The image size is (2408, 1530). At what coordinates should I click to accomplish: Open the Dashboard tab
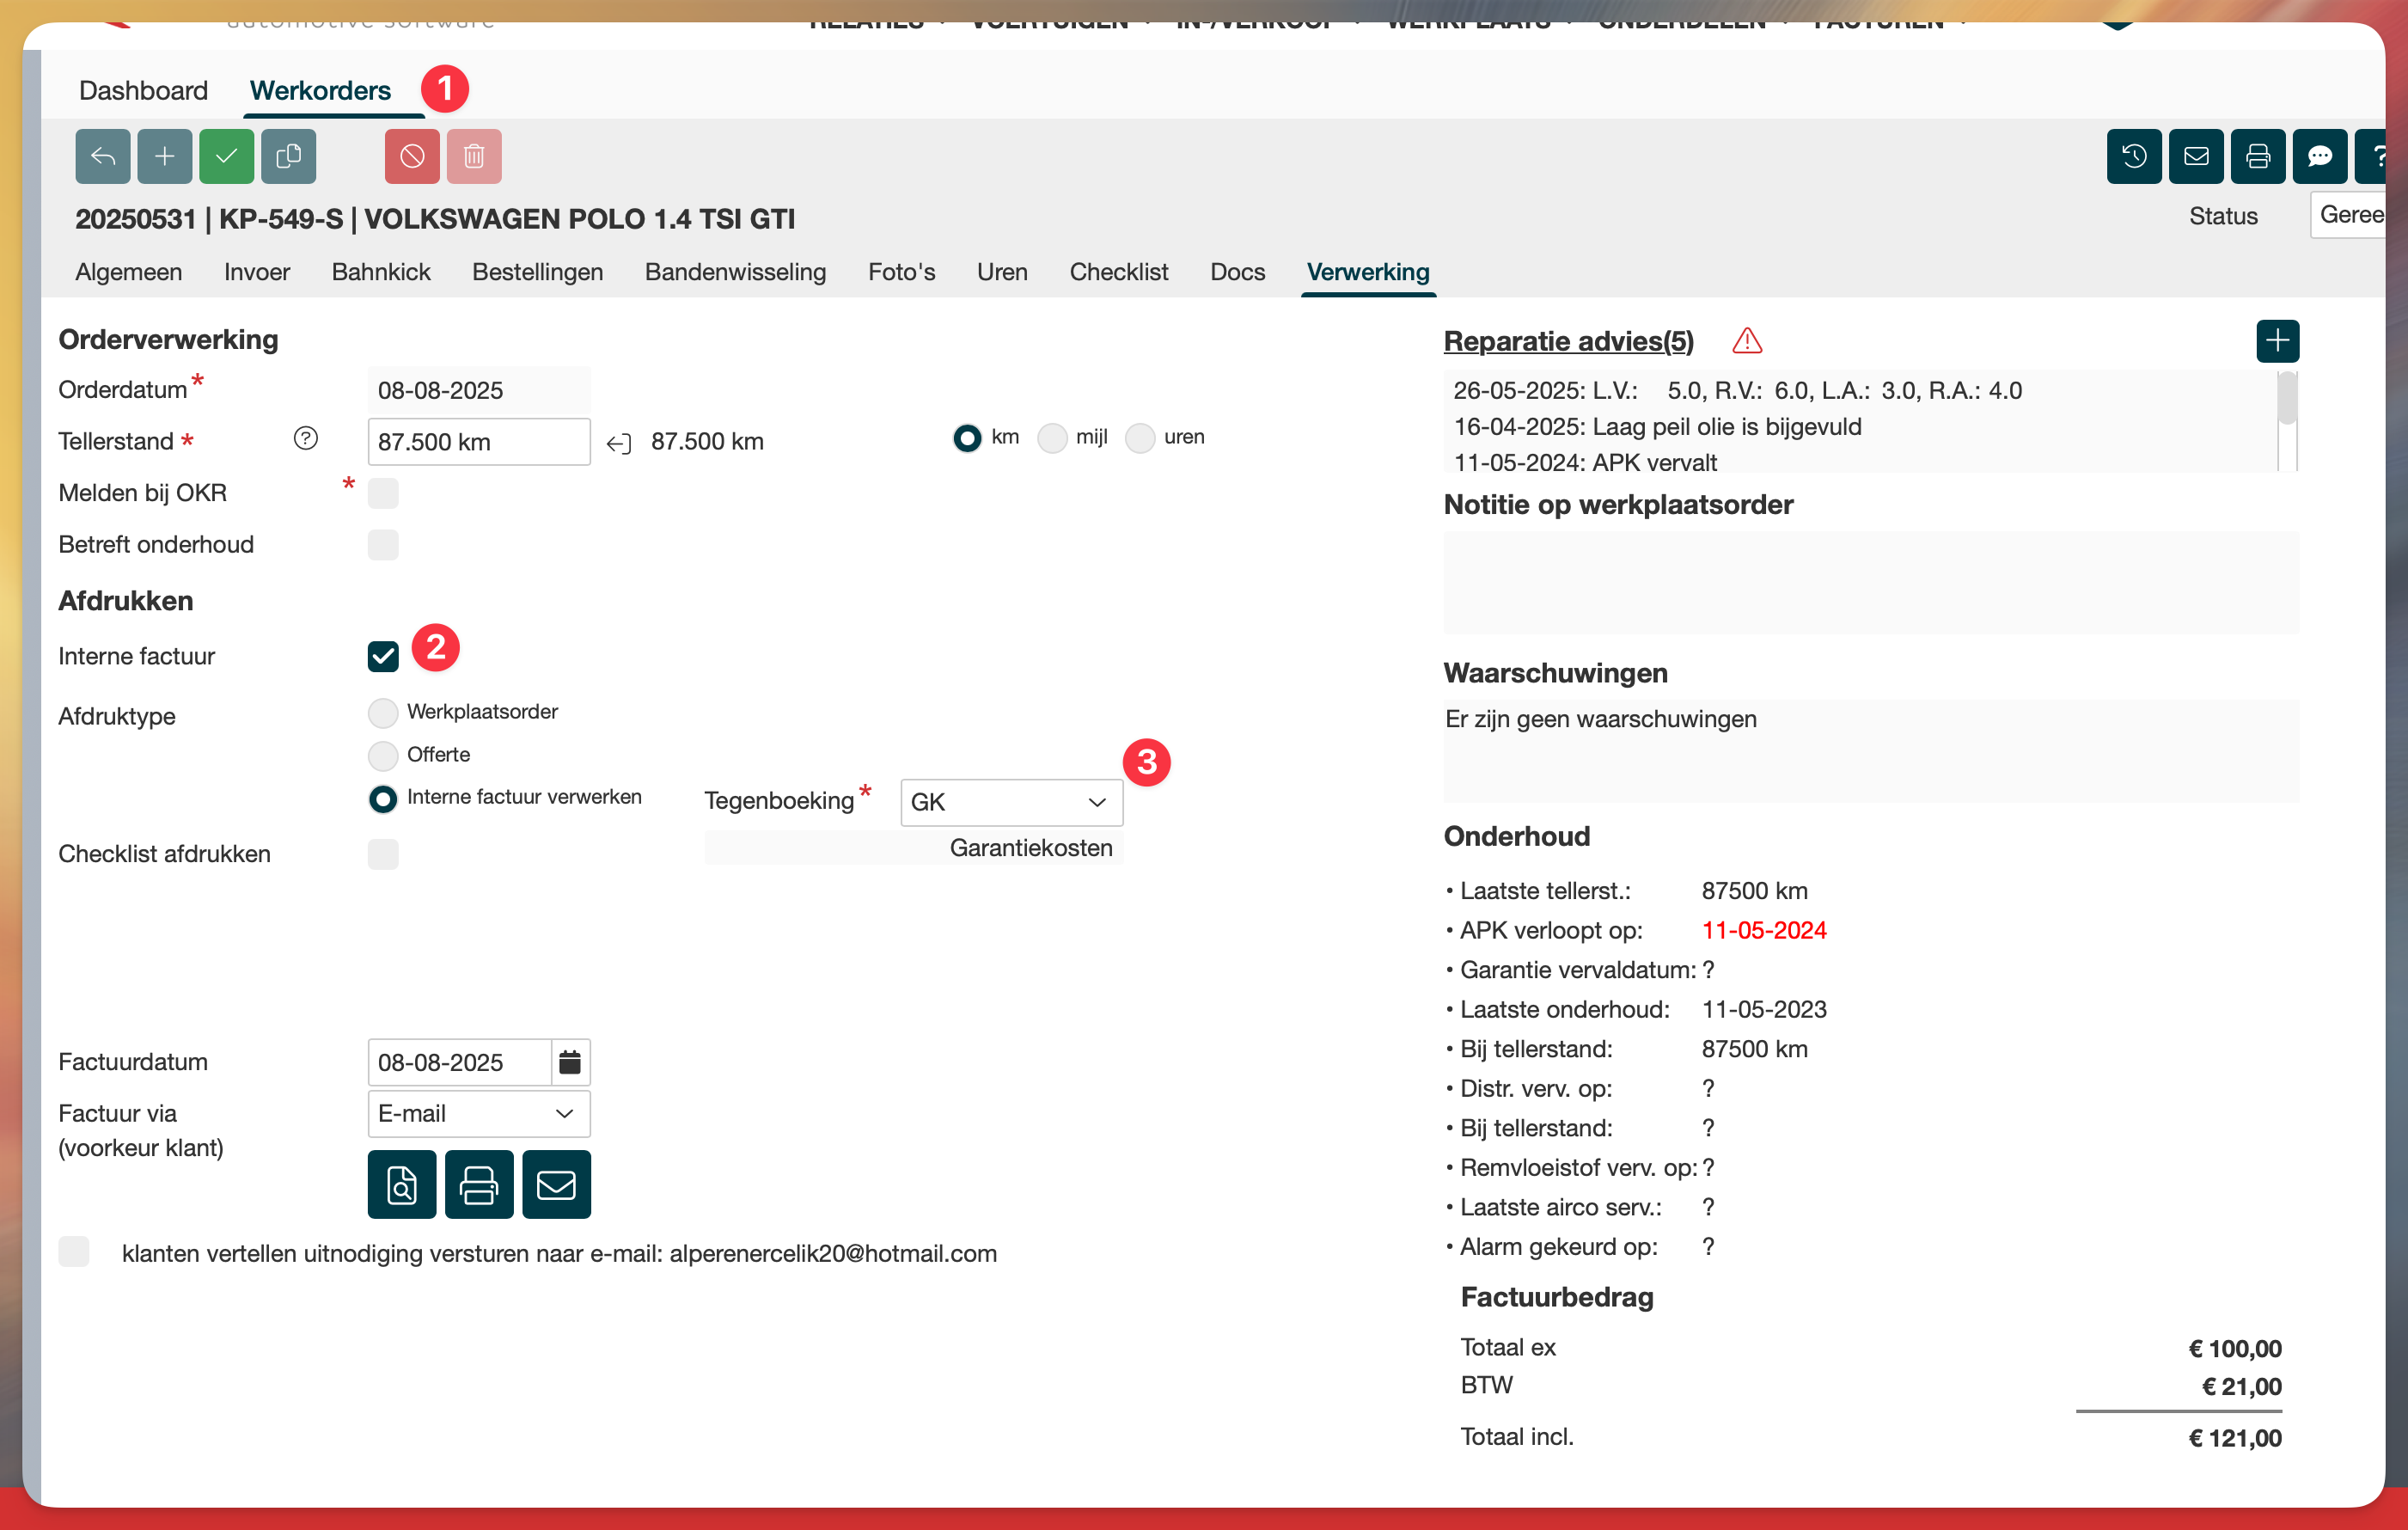click(x=143, y=91)
